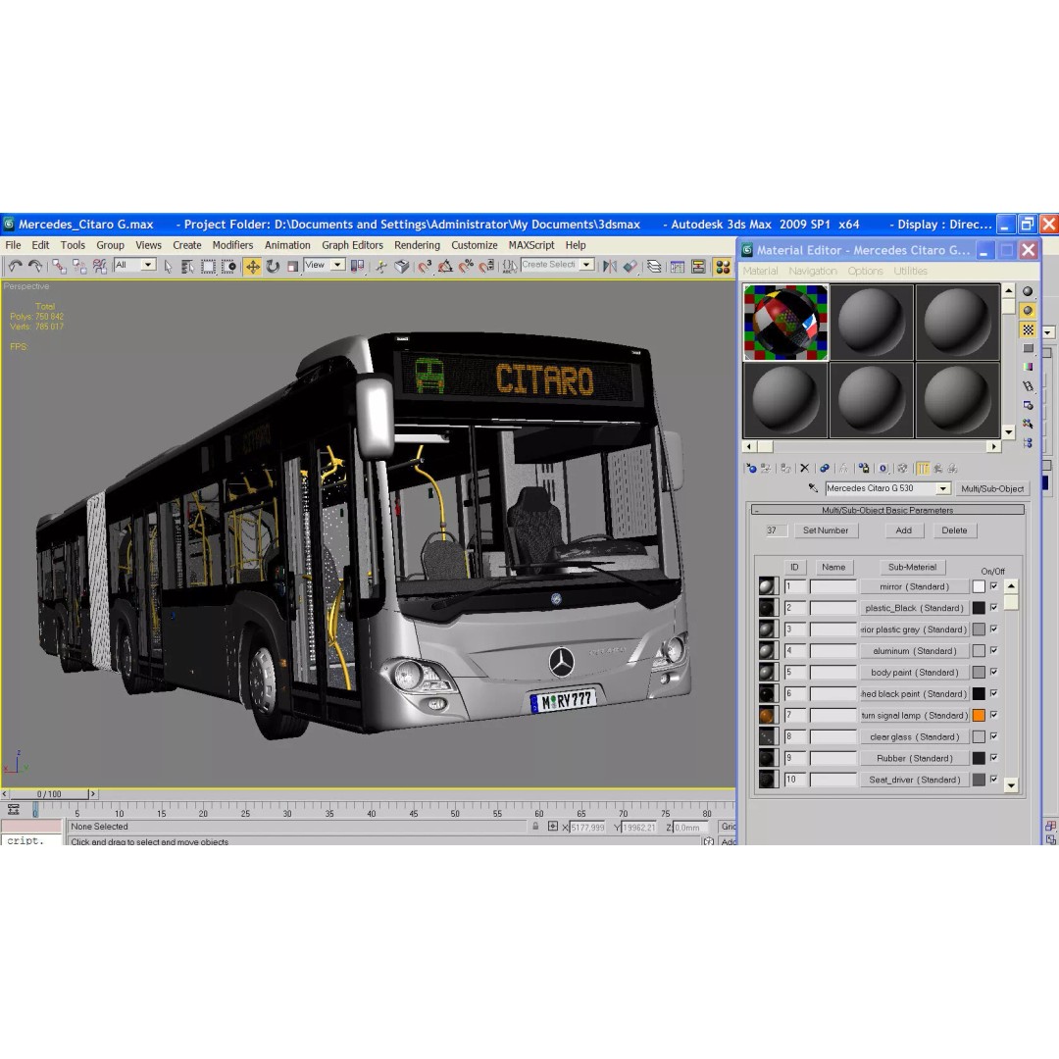Screen dimensions: 1059x1059
Task: Click sub-material list scroll down arrow
Action: 1011,784
